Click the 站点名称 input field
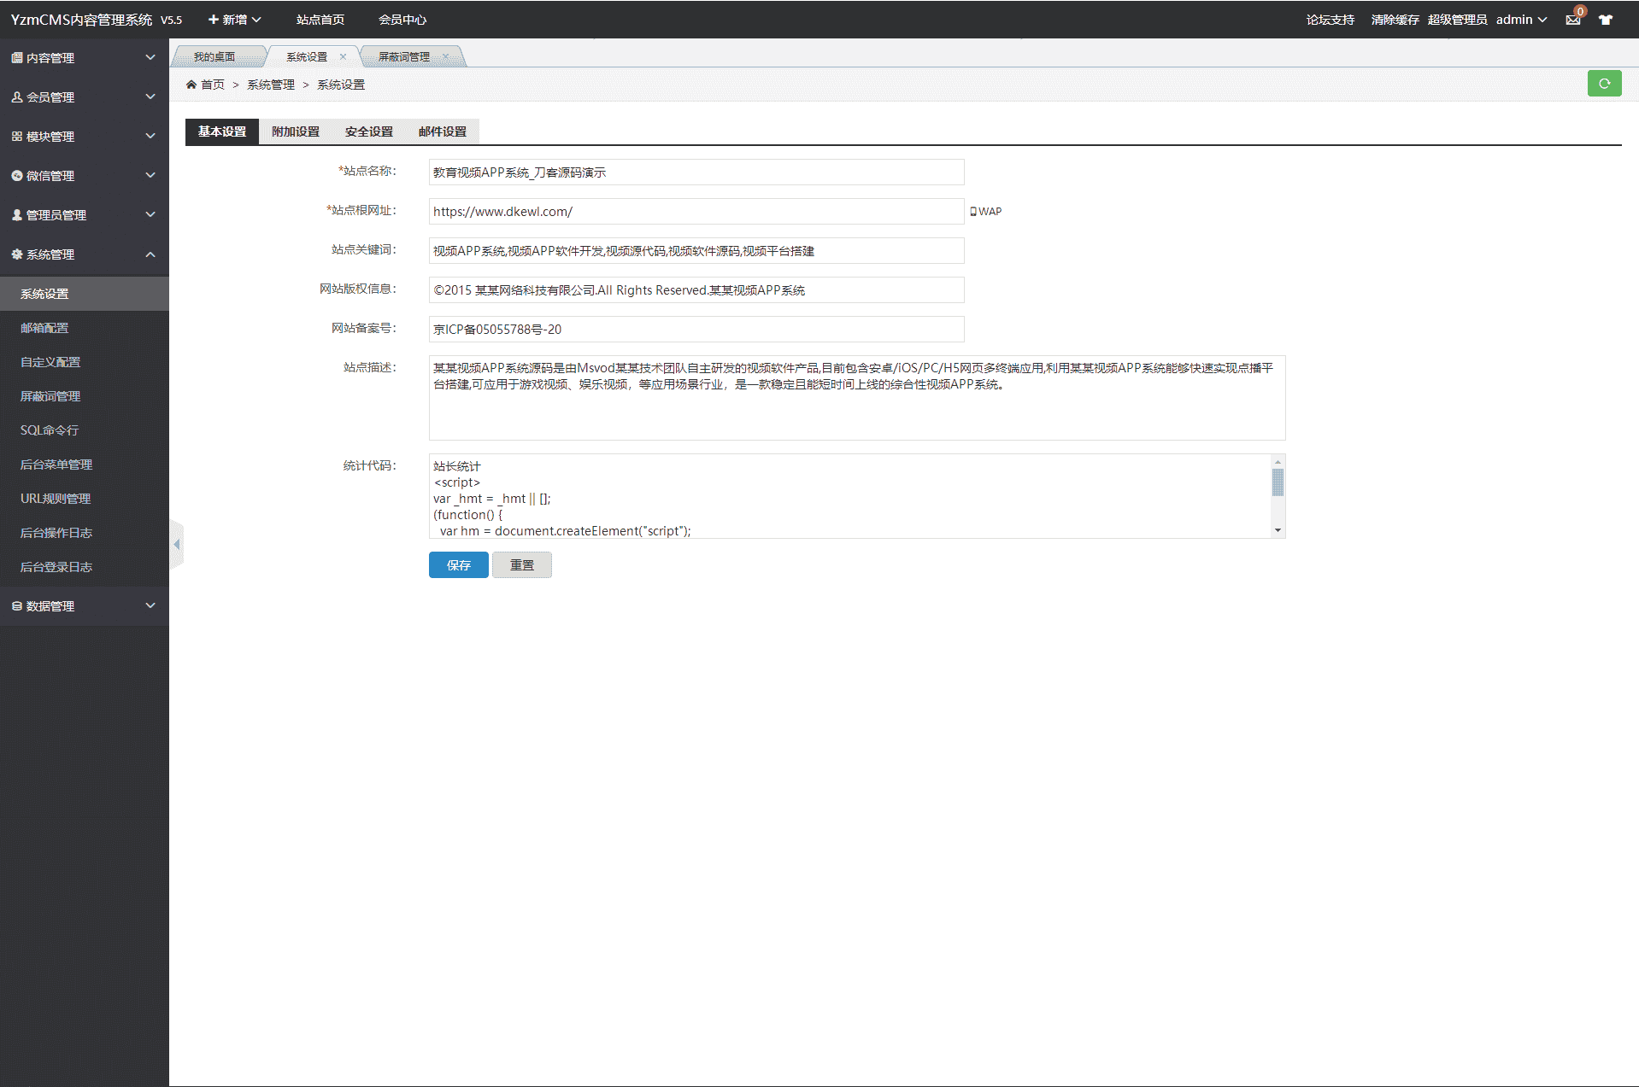Viewport: 1639px width, 1087px height. (696, 172)
